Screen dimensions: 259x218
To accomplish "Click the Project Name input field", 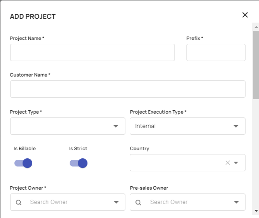I will (x=92, y=52).
